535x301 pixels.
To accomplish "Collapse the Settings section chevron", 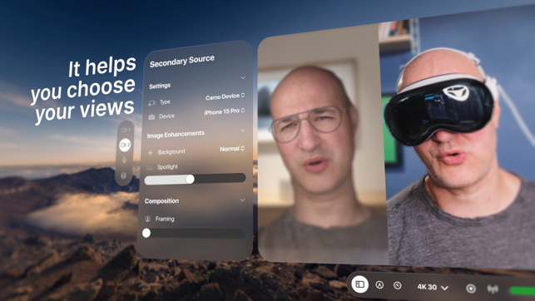I will click(x=243, y=77).
